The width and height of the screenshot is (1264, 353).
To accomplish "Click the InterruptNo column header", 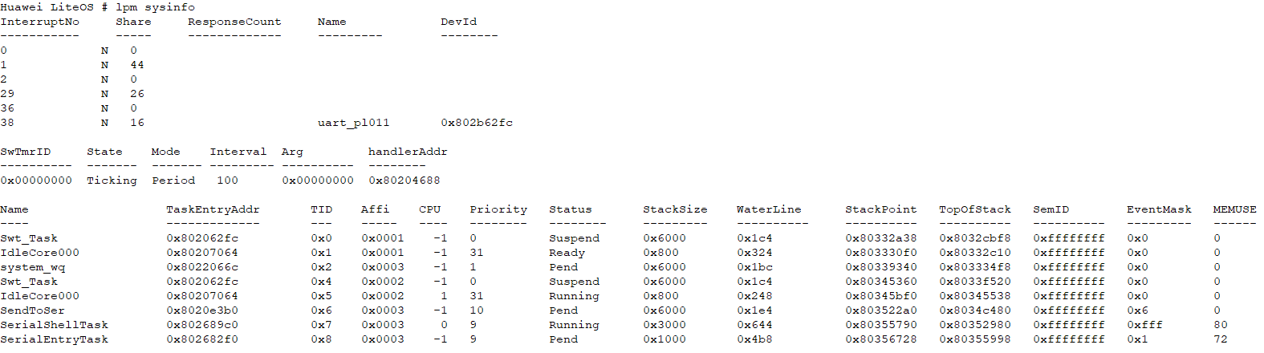I will 39,22.
